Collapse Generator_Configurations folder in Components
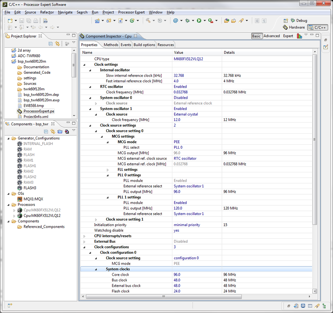The width and height of the screenshot is (333, 313). tap(8, 138)
